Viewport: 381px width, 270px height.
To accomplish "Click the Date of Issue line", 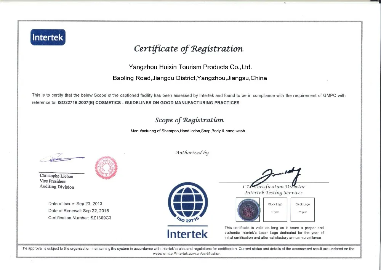I will [x=75, y=204].
